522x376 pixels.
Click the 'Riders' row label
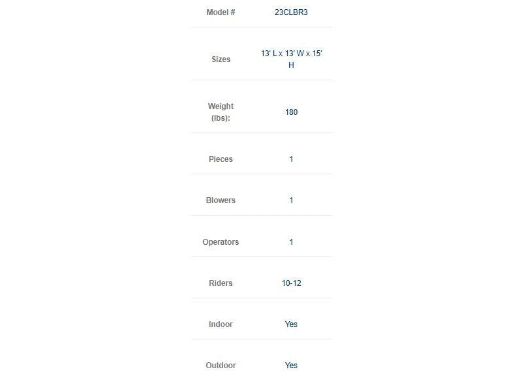pyautogui.click(x=221, y=283)
